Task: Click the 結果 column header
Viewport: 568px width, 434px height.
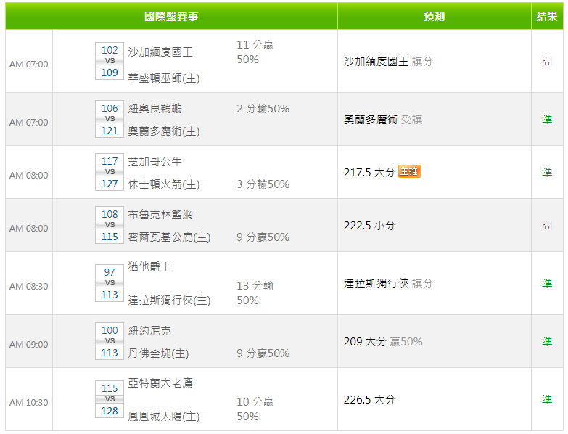Action: (547, 16)
